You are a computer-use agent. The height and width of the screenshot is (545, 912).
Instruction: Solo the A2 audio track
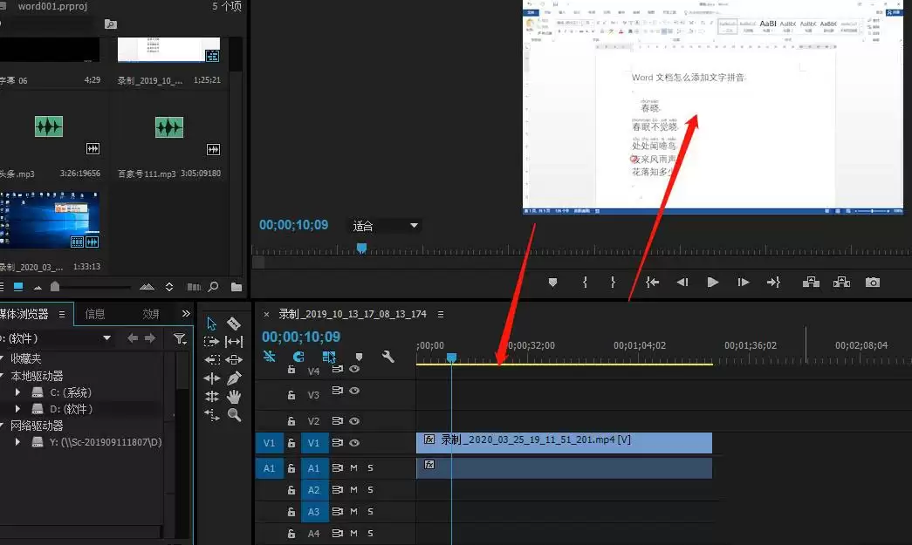tap(371, 490)
